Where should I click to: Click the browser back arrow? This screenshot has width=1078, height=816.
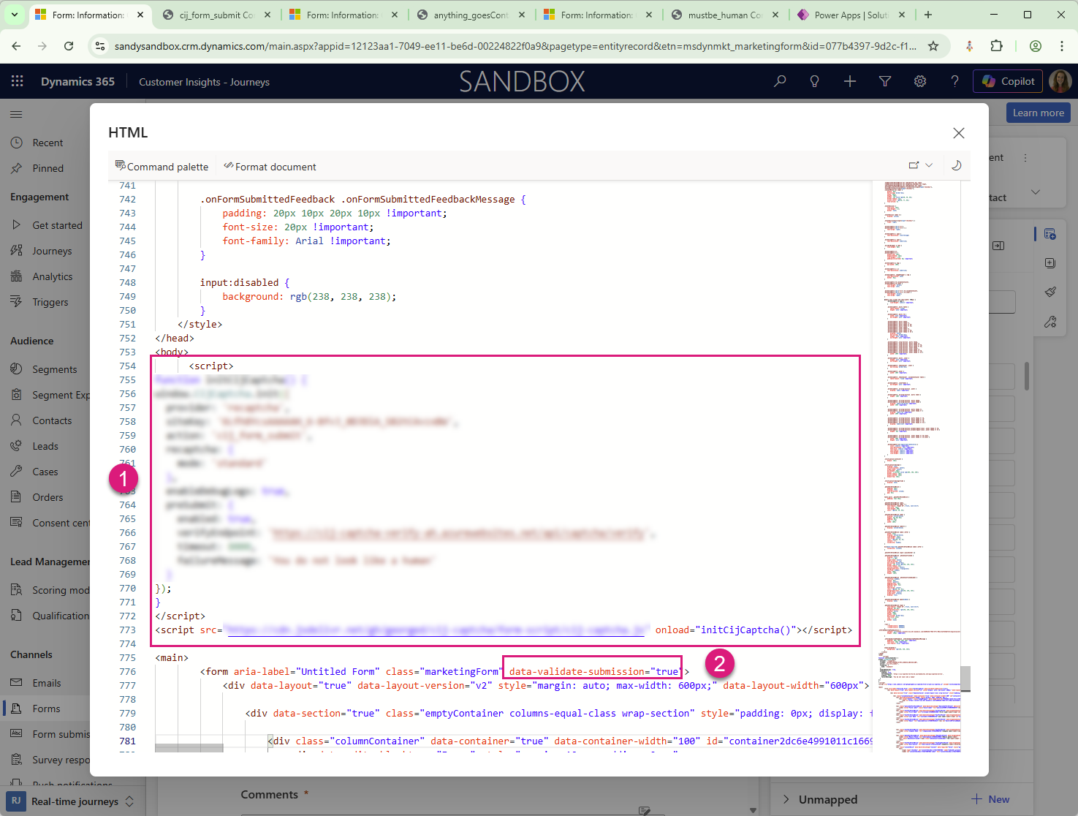click(16, 46)
